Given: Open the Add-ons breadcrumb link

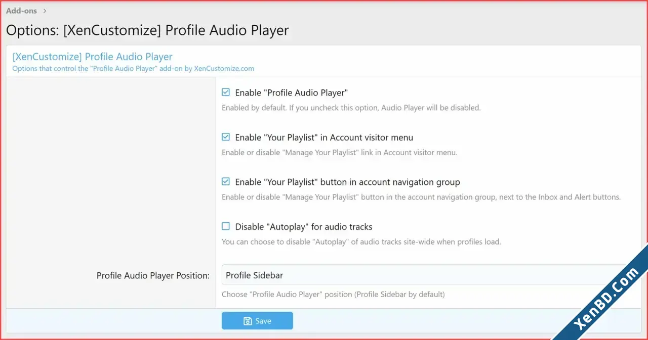Looking at the screenshot, I should coord(21,11).
